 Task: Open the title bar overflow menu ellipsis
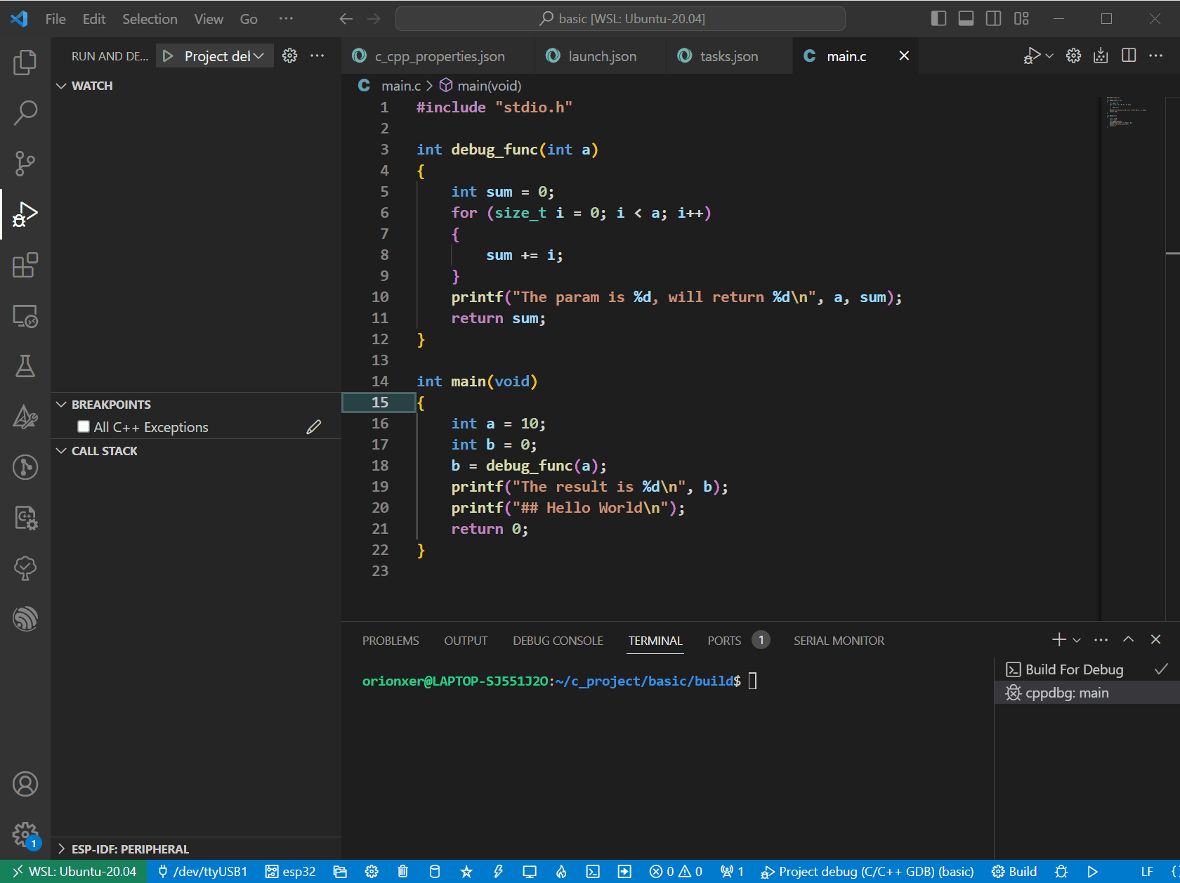tap(286, 18)
